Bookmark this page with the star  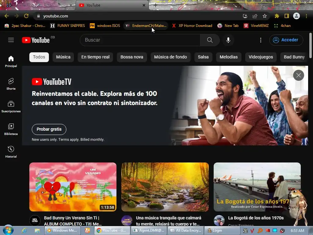click(264, 16)
